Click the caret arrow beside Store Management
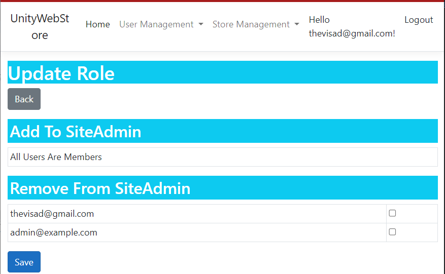The image size is (445, 274). [297, 24]
